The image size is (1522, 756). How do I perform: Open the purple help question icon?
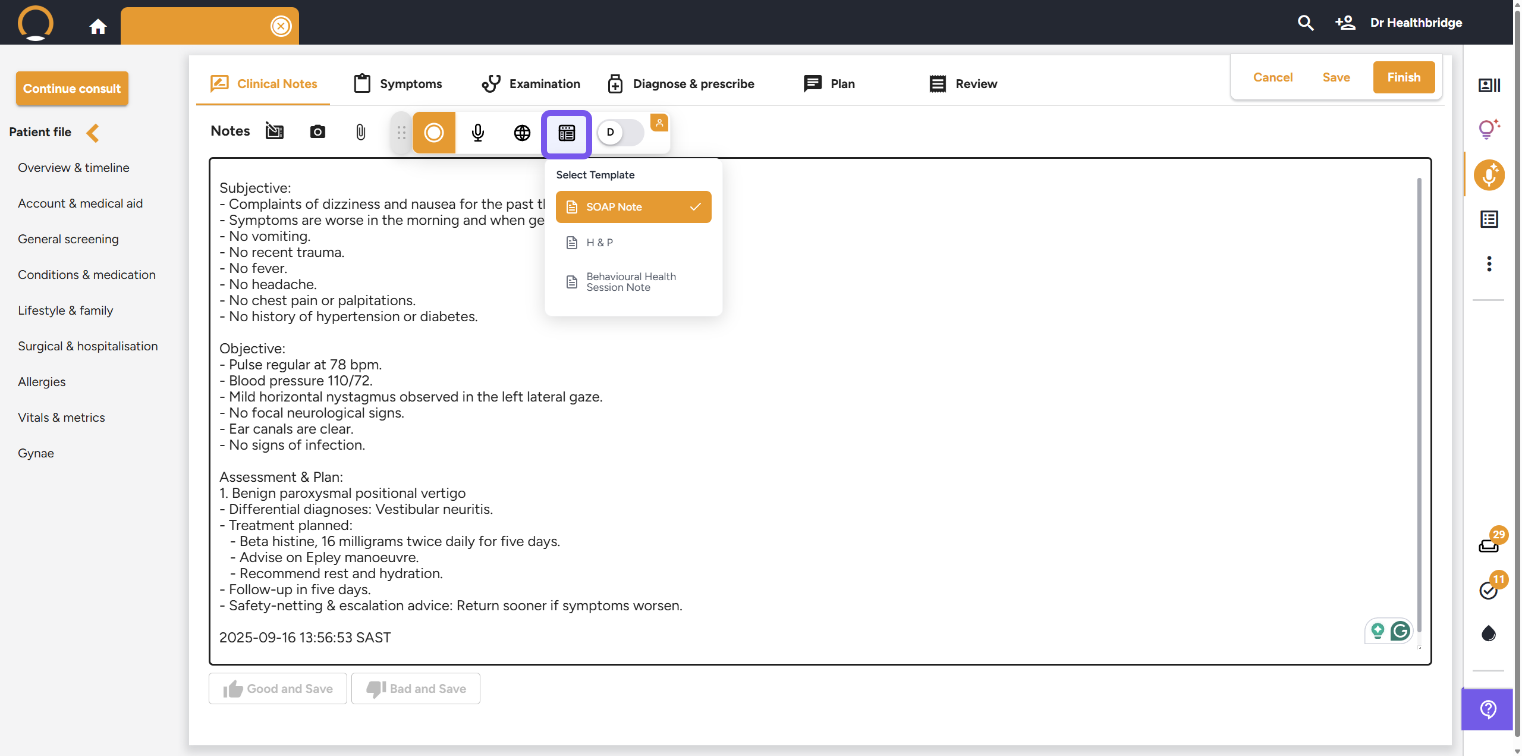(1488, 709)
